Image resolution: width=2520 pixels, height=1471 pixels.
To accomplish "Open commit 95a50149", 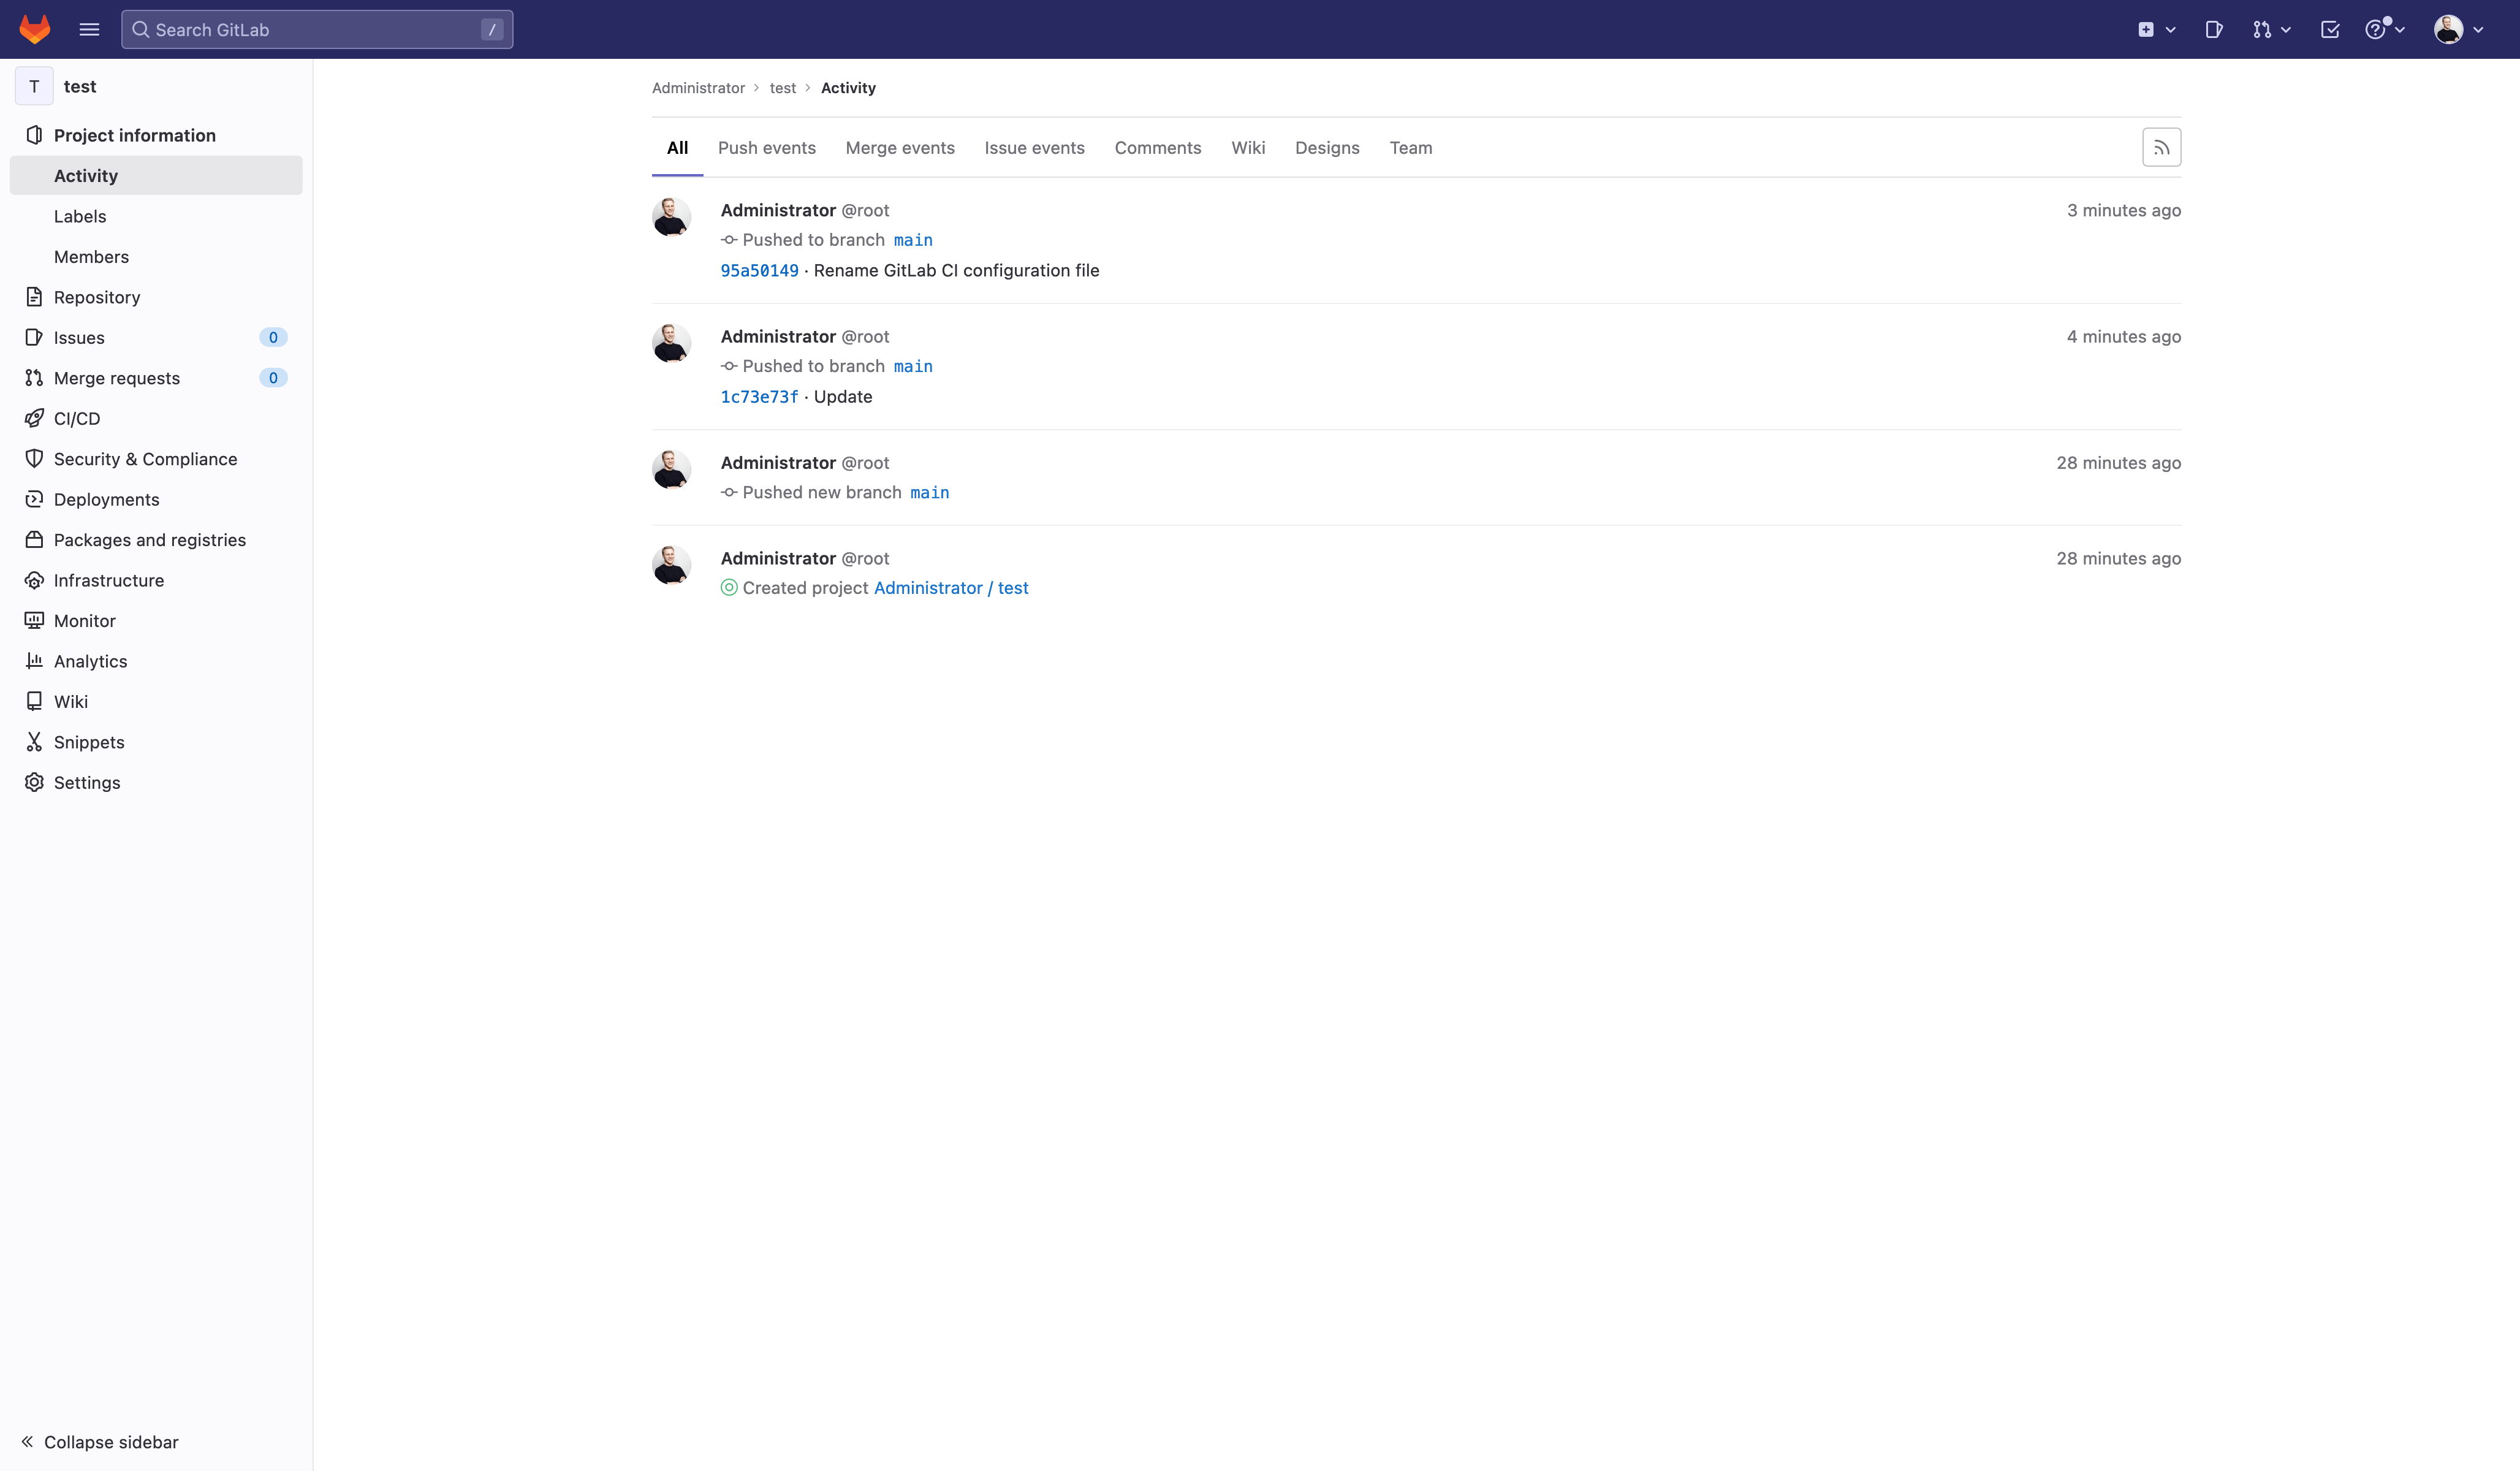I will point(758,270).
